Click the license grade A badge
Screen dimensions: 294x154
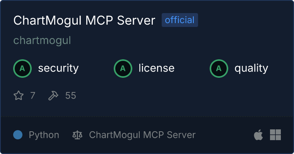click(x=123, y=69)
